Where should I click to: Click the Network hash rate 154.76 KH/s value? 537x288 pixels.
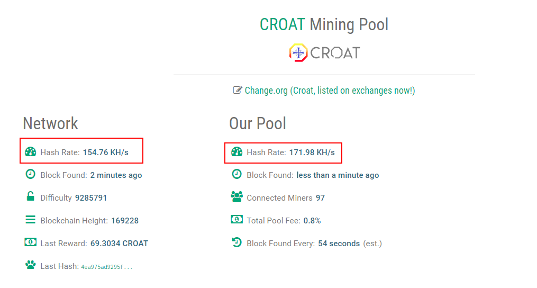tap(106, 152)
